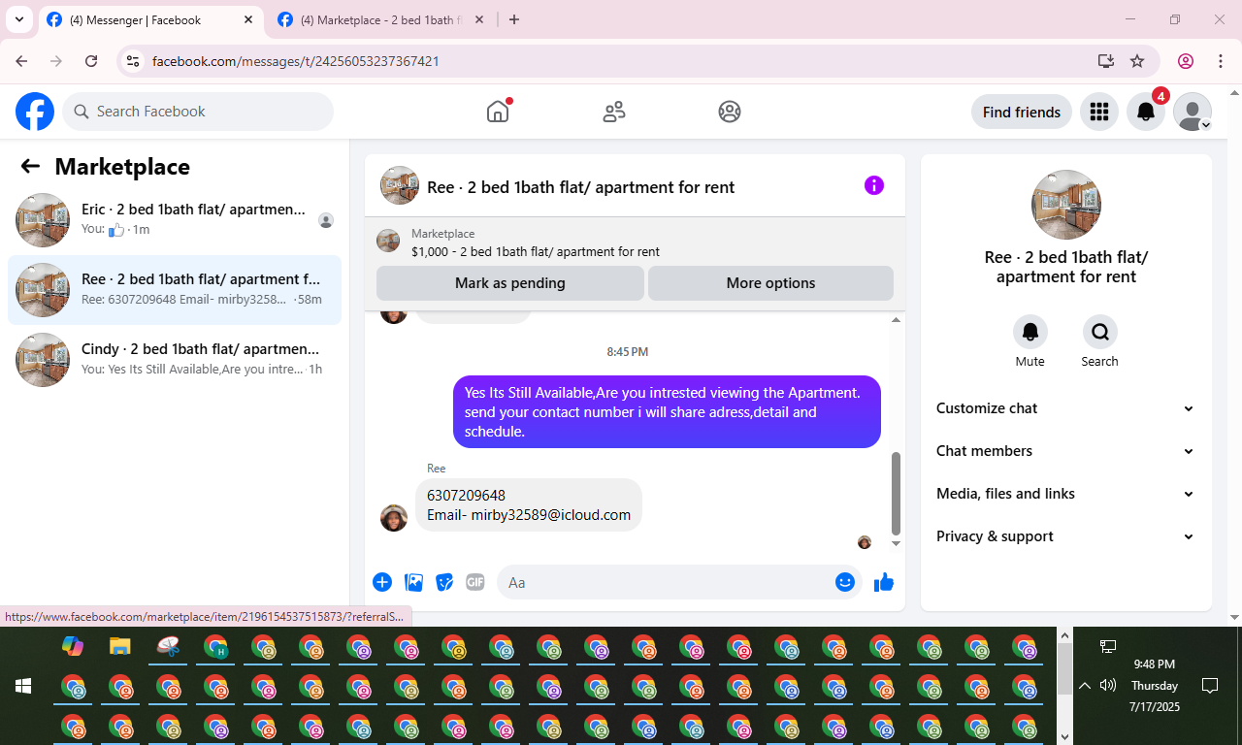Open File Explorer from the taskbar

click(x=120, y=646)
